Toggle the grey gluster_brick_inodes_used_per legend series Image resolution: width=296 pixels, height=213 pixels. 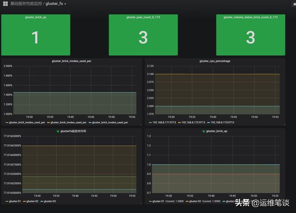tap(27, 123)
